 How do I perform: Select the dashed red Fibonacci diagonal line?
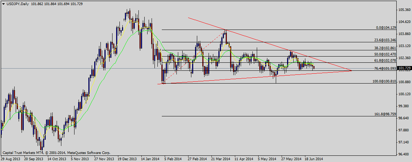(195, 56)
